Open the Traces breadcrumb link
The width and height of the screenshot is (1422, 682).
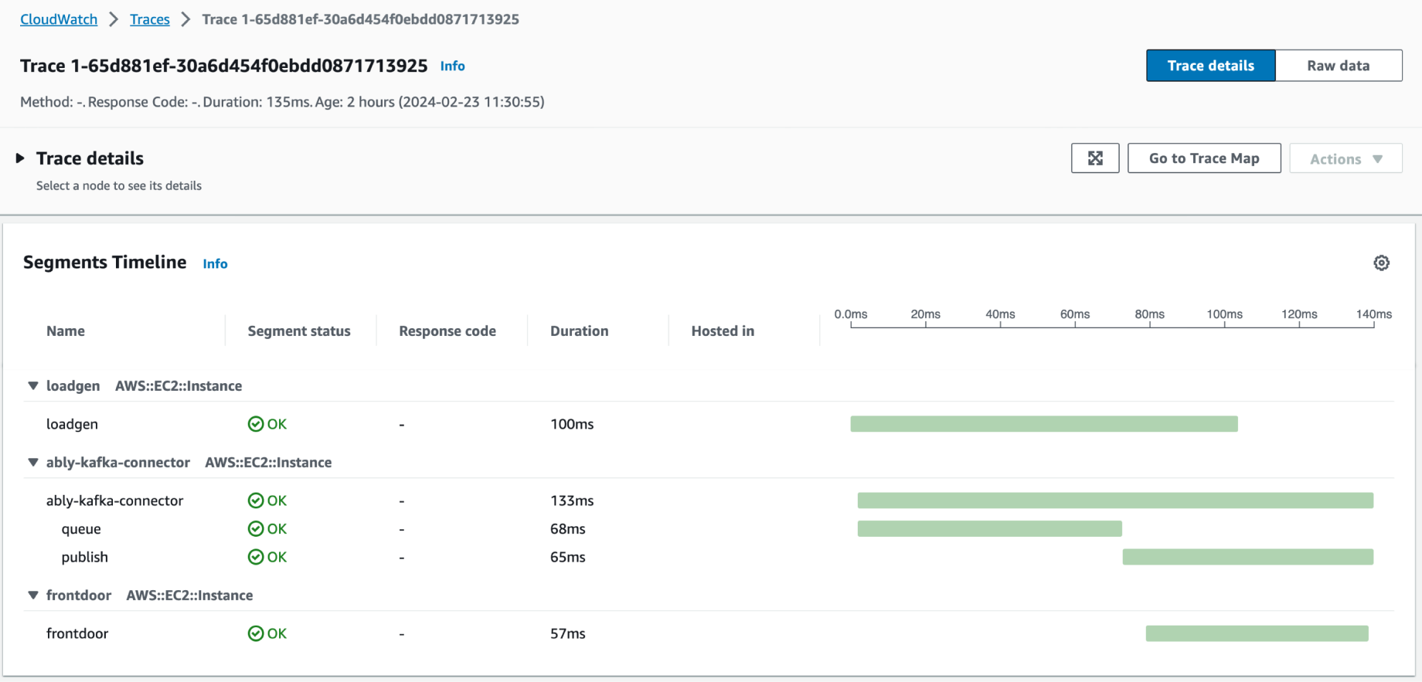tap(150, 19)
